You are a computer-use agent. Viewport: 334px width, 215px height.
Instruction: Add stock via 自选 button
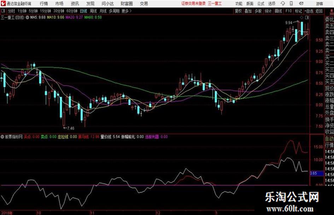309,11
